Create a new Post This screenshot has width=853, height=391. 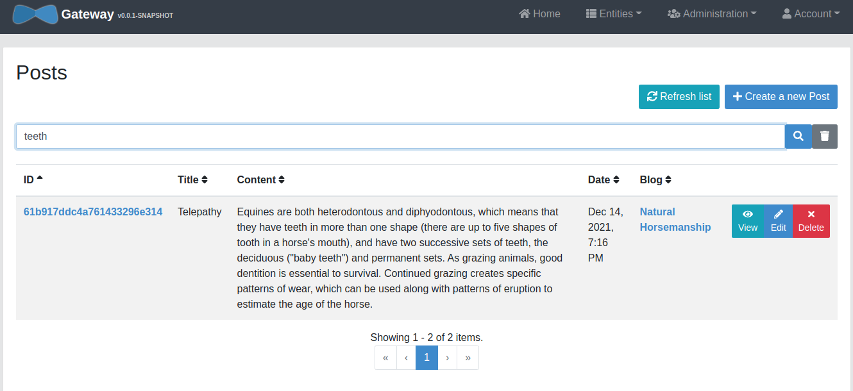click(x=781, y=97)
